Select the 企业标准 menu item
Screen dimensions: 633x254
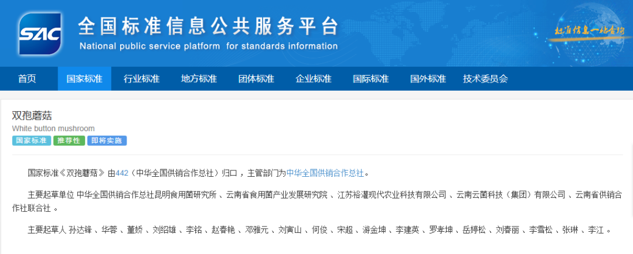pyautogui.click(x=314, y=78)
